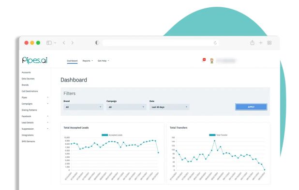This screenshot has width=299, height=190.
Task: Expand the Lead Details sidebar arrow
Action: coord(48,122)
